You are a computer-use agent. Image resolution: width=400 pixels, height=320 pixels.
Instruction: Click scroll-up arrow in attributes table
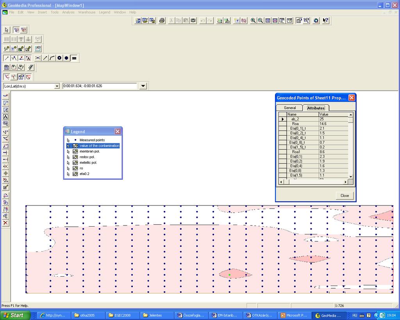pos(350,114)
